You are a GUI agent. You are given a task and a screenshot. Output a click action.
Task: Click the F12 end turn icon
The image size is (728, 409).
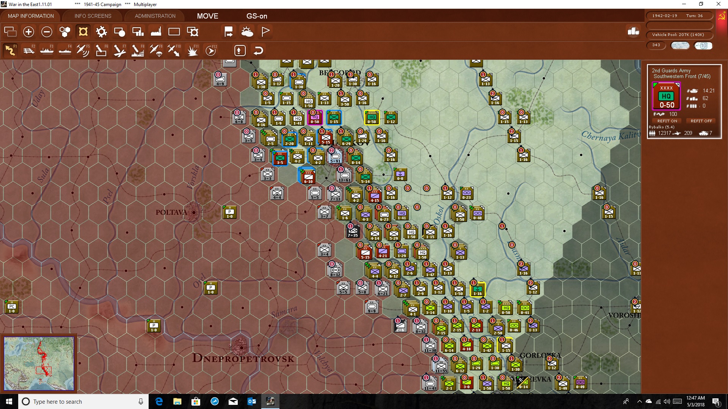[x=211, y=50]
